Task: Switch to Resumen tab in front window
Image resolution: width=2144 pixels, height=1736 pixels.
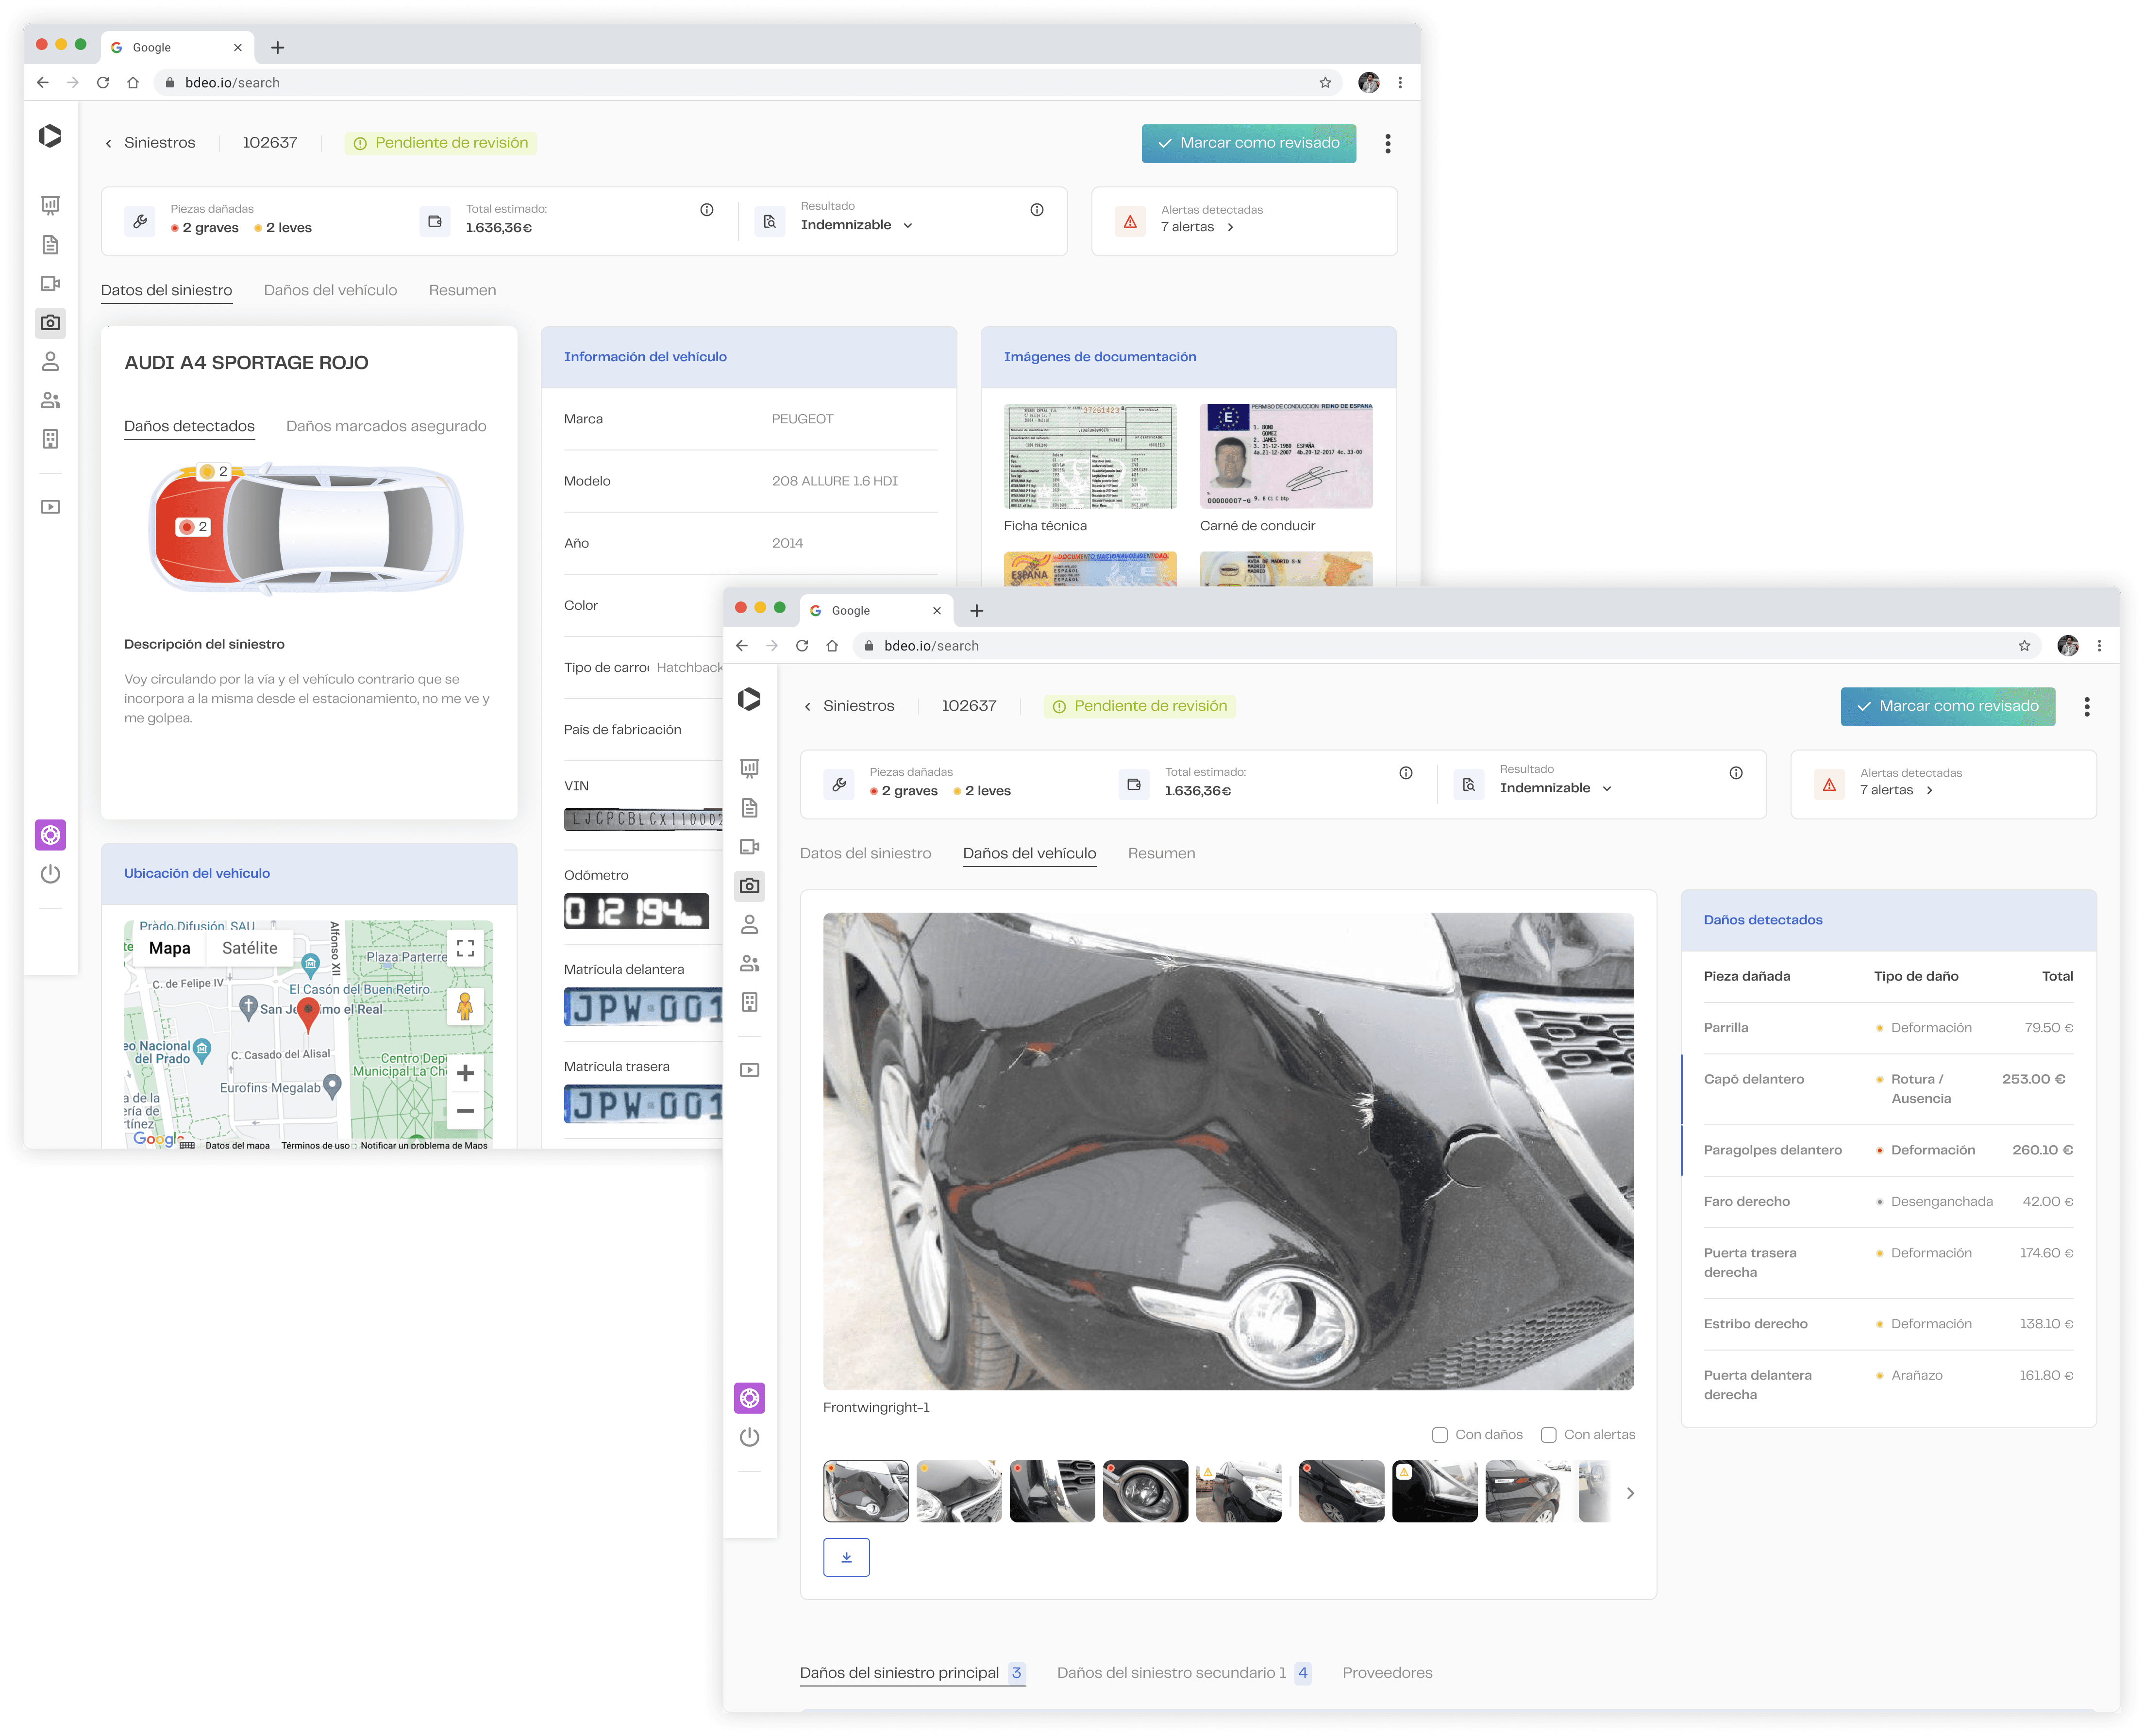Action: click(1161, 853)
